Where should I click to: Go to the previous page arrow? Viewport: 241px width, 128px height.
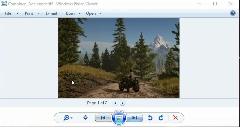(115, 103)
